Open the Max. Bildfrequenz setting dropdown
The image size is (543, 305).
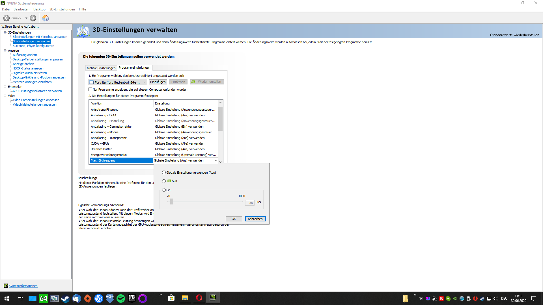coord(216,161)
